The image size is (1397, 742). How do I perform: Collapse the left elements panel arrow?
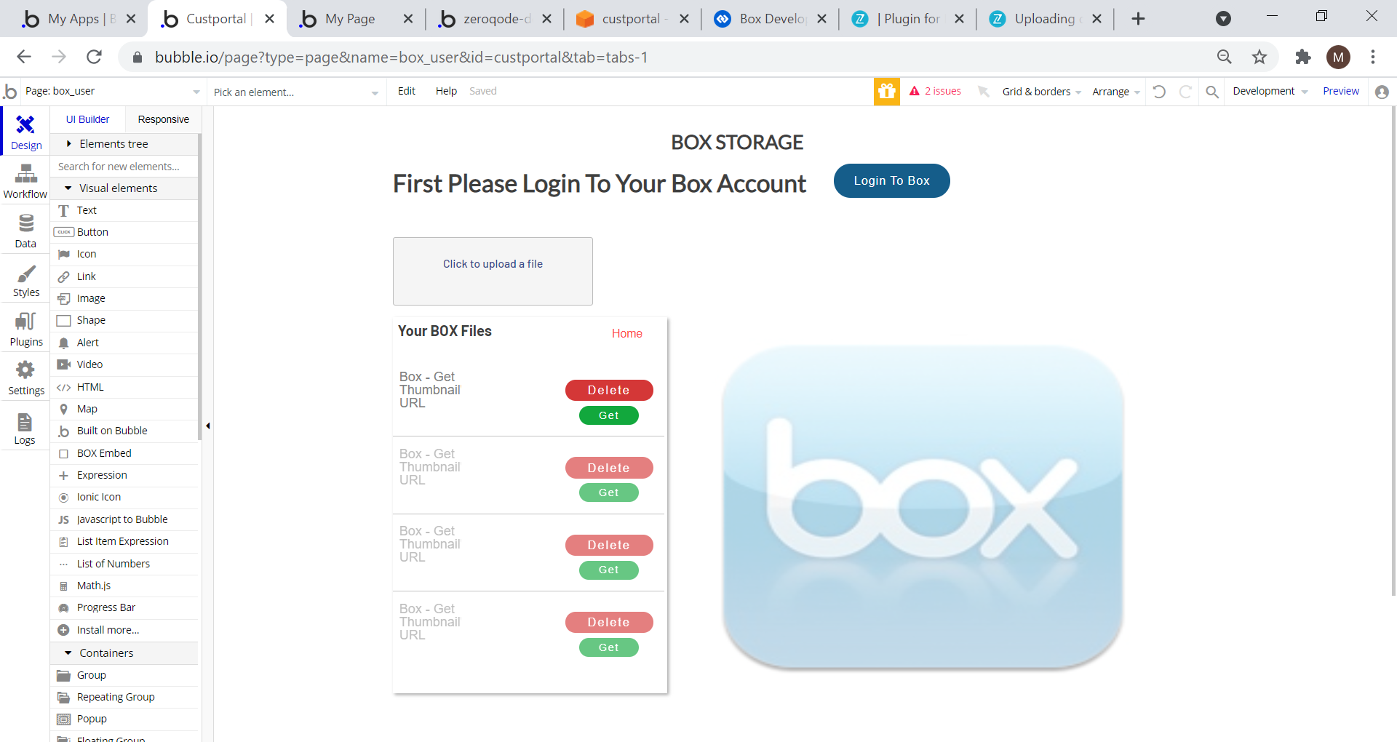coord(208,426)
